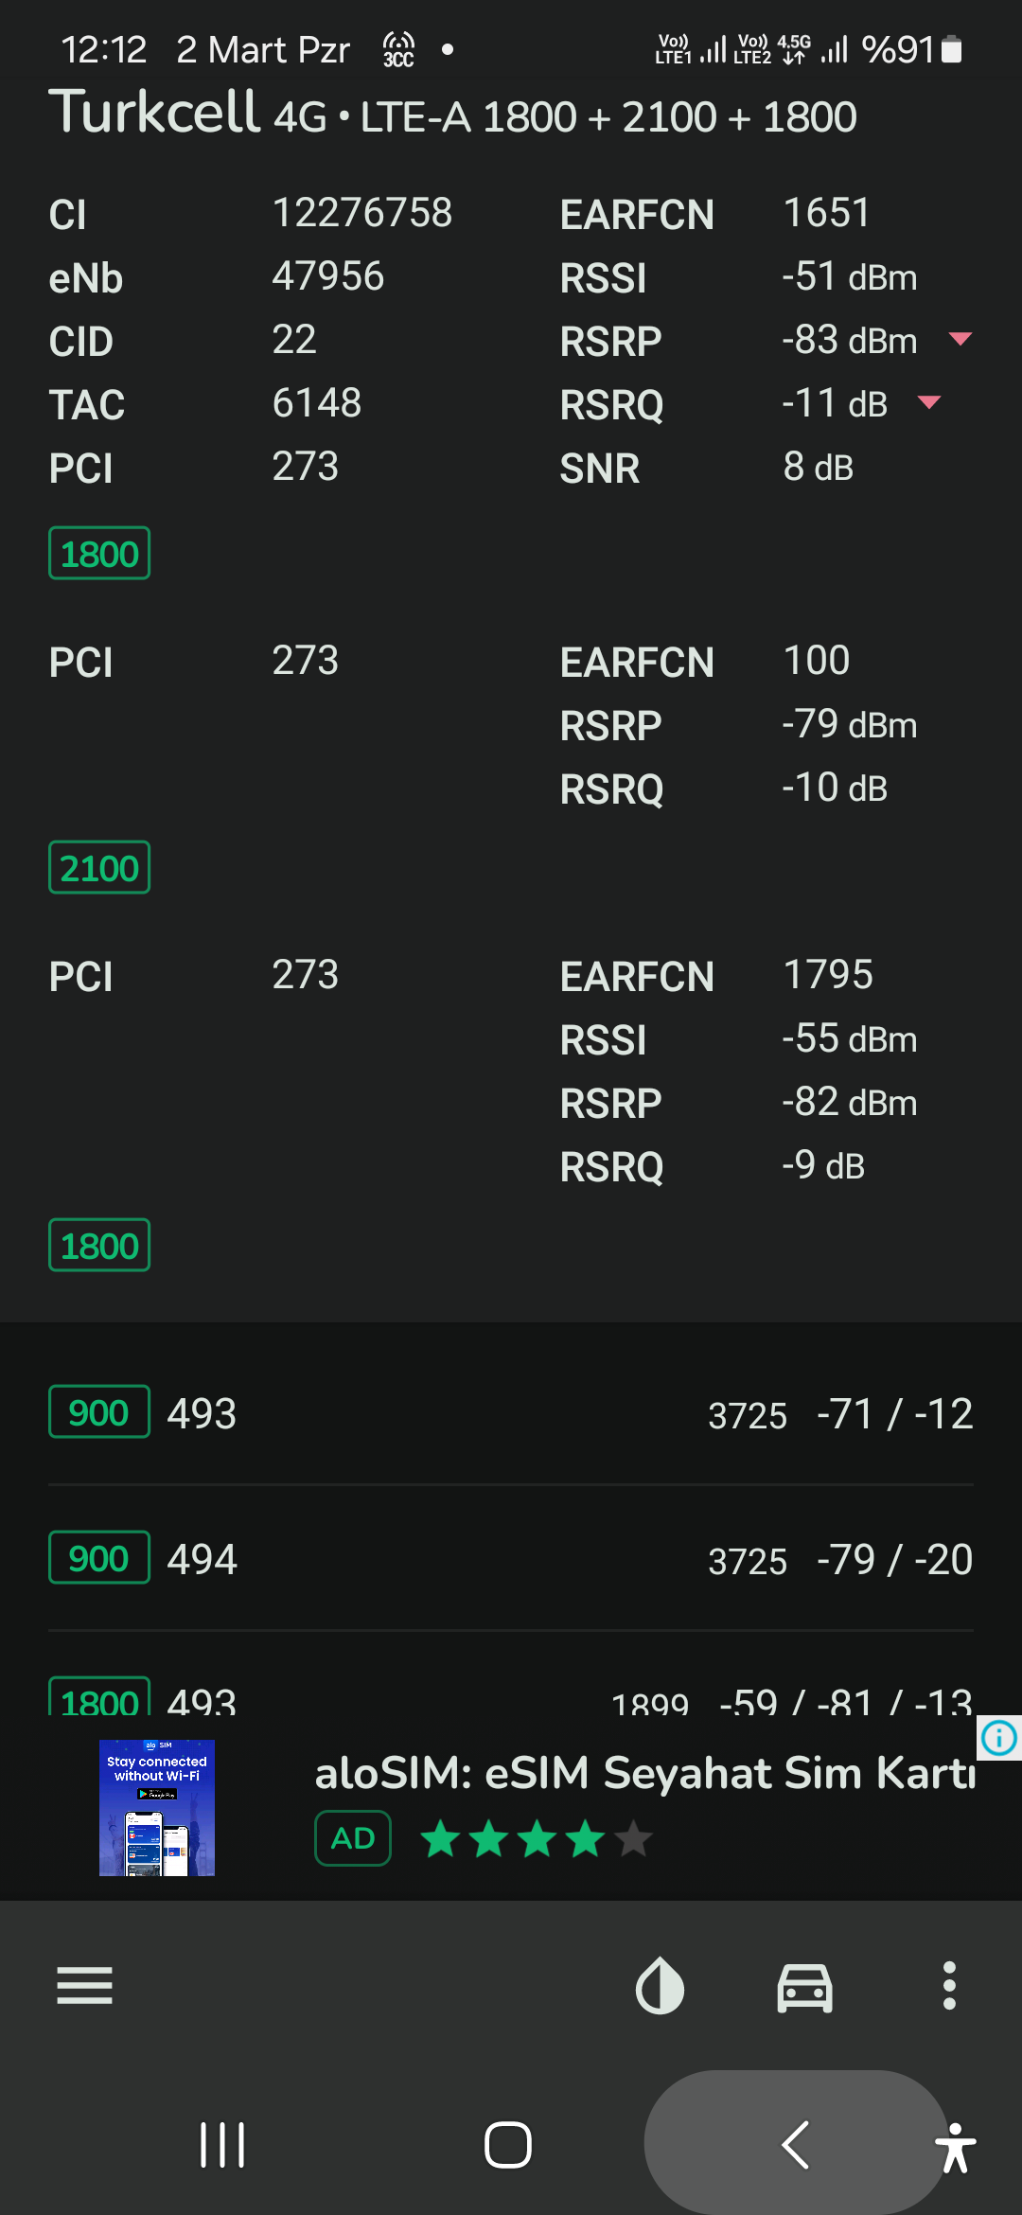Tap the RSRQ down-trend arrow indicator
Image resolution: width=1022 pixels, height=2215 pixels.
click(929, 402)
